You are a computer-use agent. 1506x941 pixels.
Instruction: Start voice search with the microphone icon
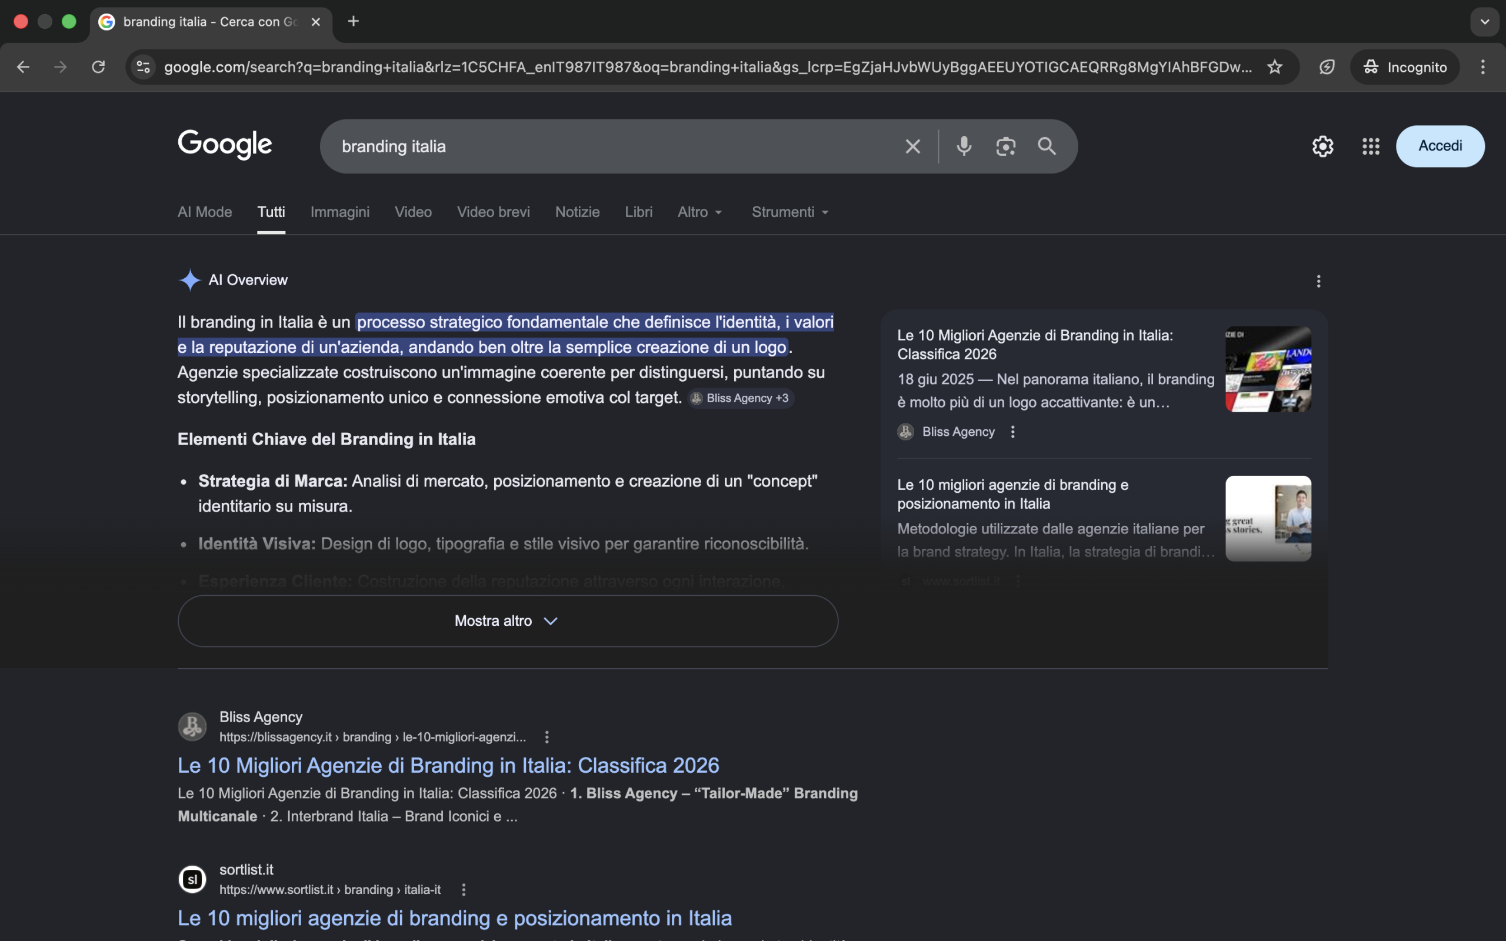(964, 146)
